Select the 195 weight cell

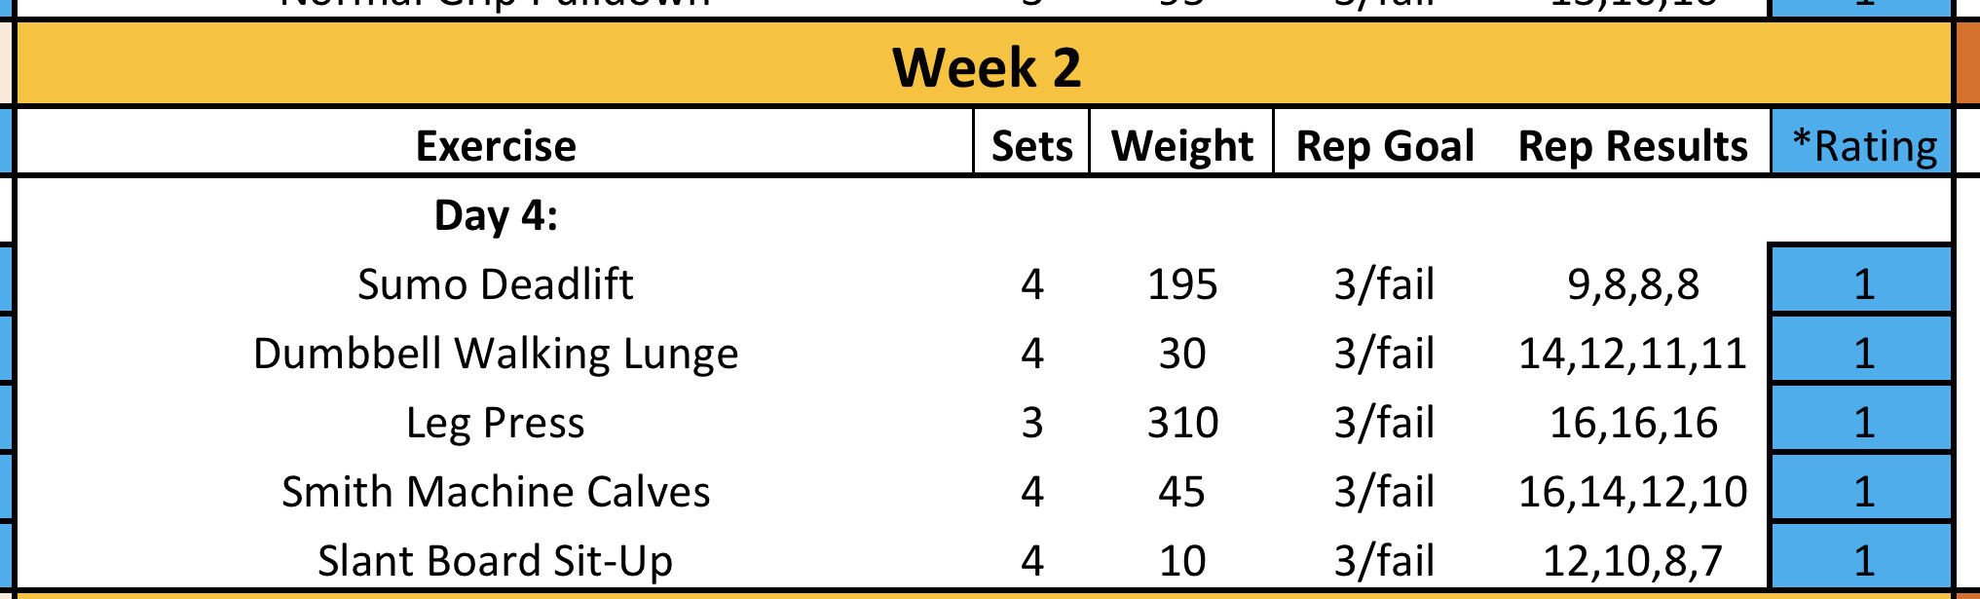tap(1181, 284)
